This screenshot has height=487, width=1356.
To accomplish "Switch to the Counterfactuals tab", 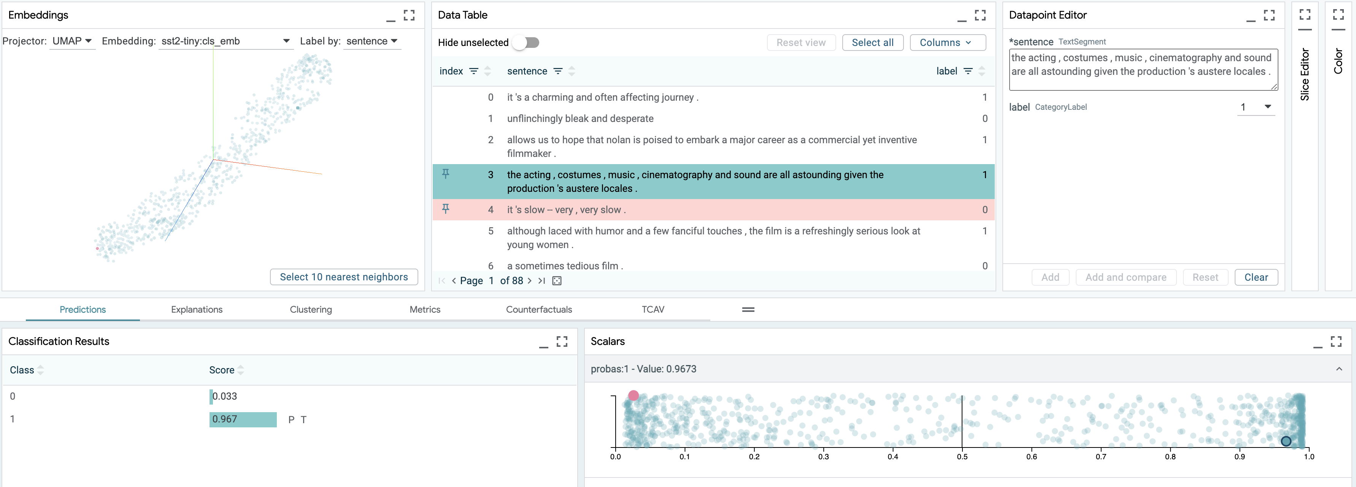I will tap(538, 309).
